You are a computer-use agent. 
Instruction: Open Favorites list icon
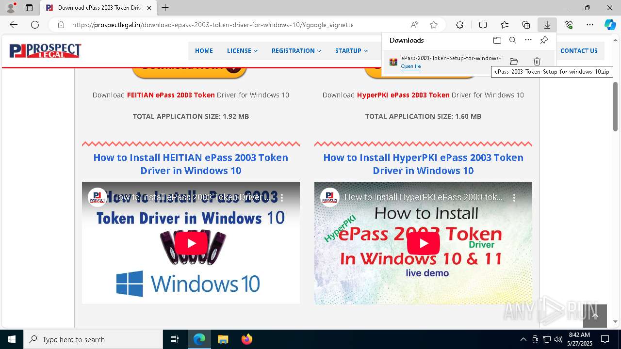tap(505, 25)
